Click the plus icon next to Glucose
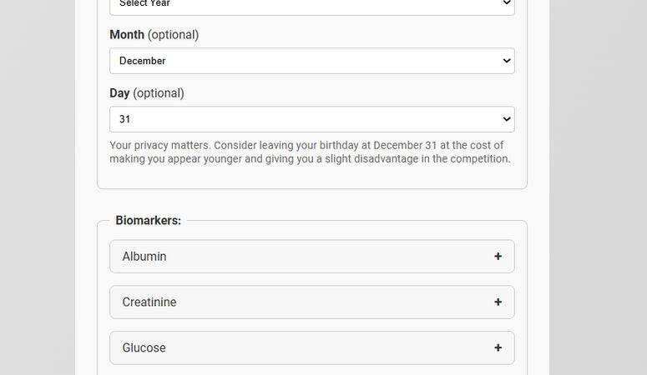 pos(498,347)
